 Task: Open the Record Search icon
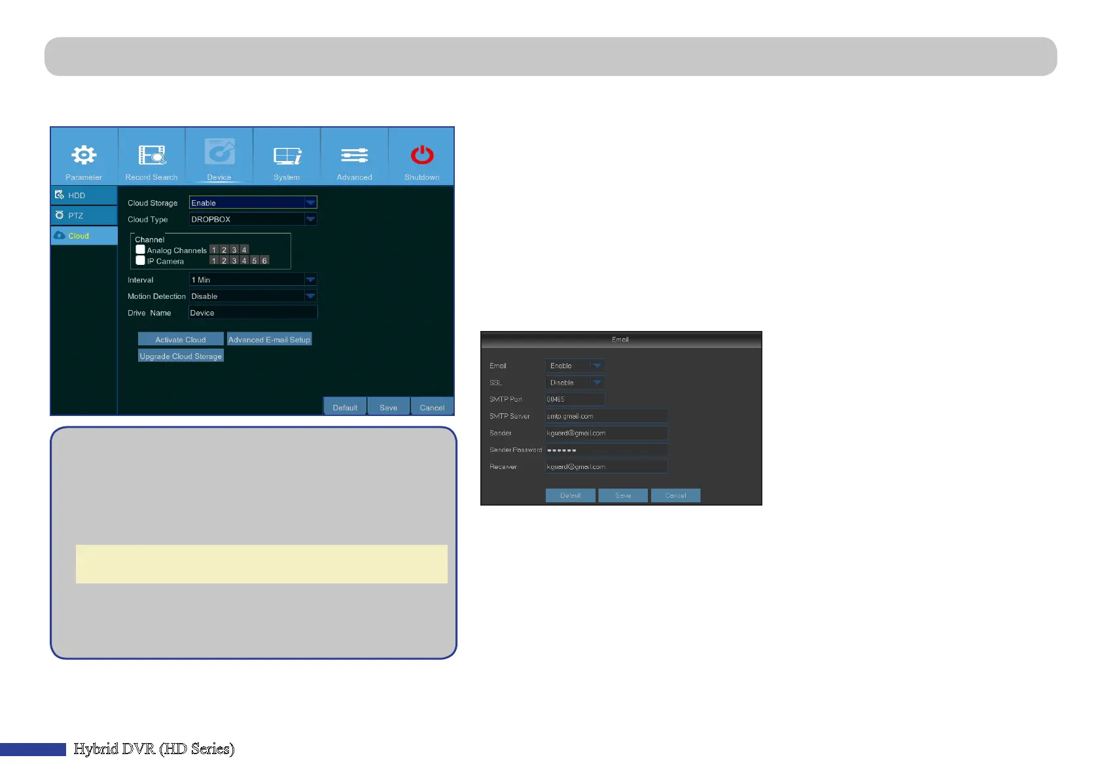(152, 156)
